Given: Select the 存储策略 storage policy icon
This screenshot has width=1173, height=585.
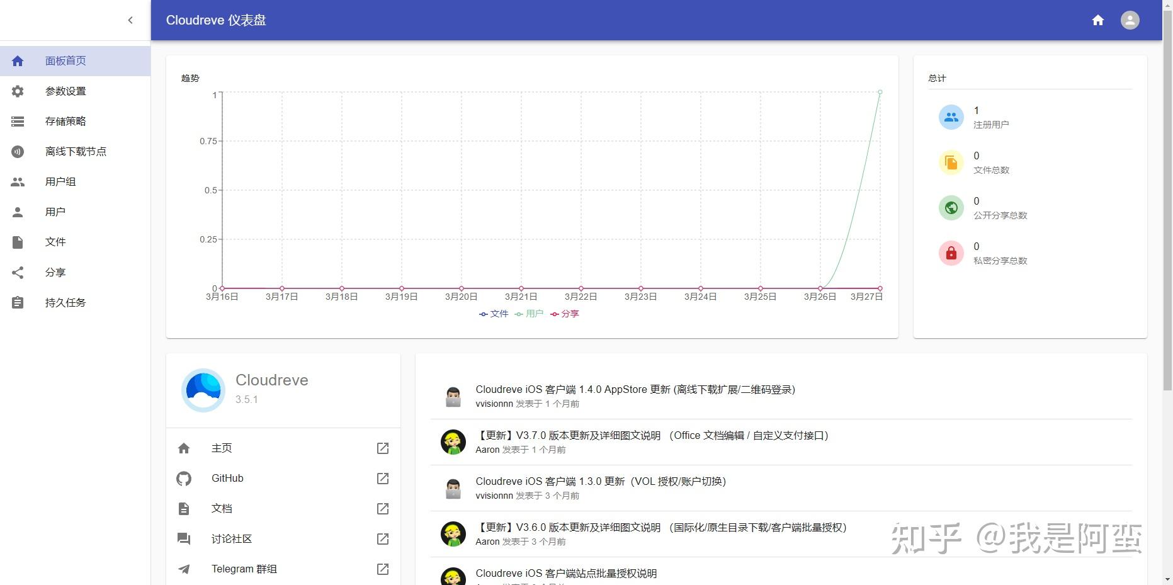Looking at the screenshot, I should (17, 121).
